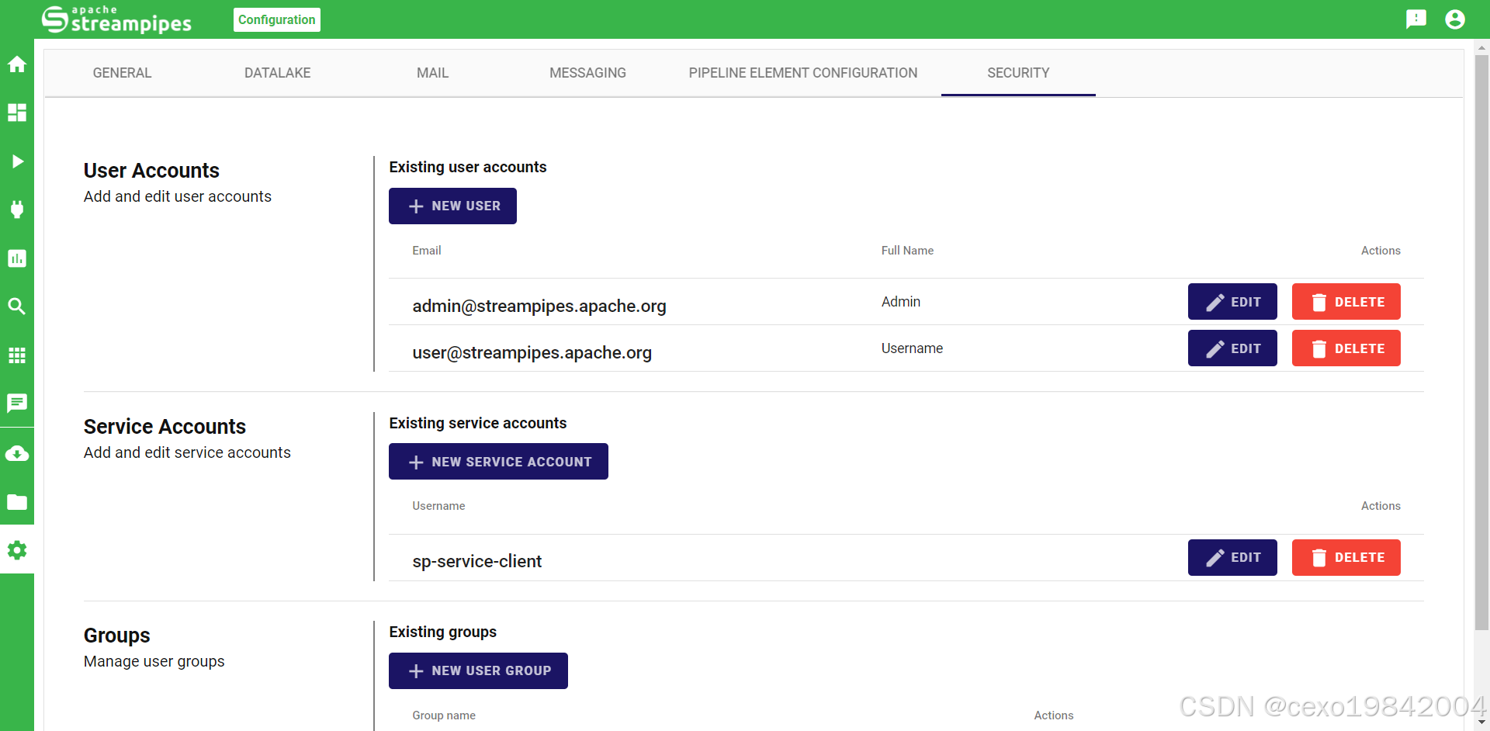This screenshot has width=1490, height=731.
Task: Open the Apps grid icon in sidebar
Action: (16, 355)
